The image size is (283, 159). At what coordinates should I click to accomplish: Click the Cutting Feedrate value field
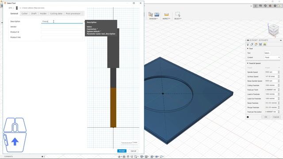[x=271, y=85]
